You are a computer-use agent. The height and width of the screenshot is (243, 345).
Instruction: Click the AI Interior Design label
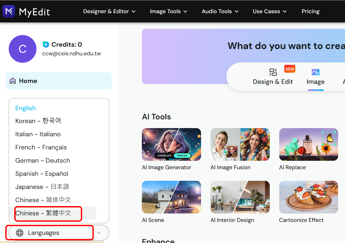[232, 220]
